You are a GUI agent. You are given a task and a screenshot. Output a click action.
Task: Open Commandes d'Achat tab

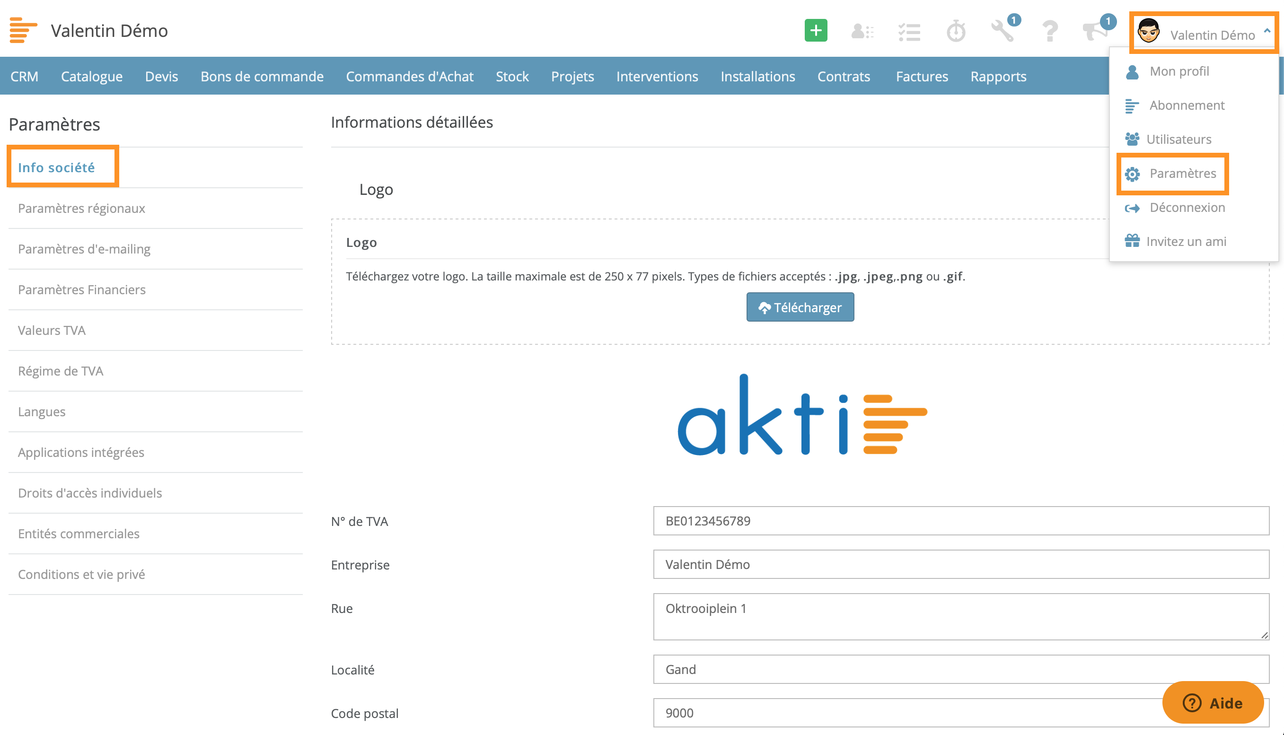[410, 76]
